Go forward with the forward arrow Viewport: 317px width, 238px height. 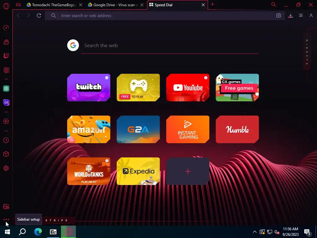pyautogui.click(x=28, y=15)
